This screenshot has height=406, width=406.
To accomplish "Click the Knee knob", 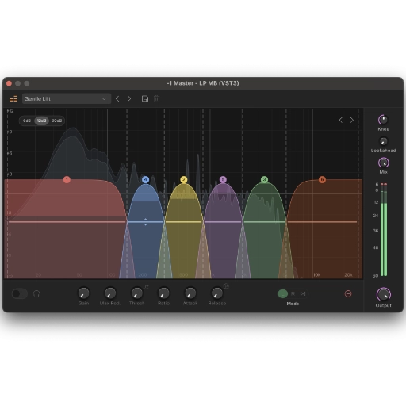I will tap(383, 120).
